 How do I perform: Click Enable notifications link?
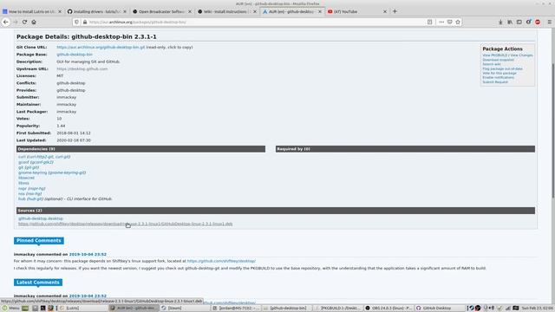(498, 77)
